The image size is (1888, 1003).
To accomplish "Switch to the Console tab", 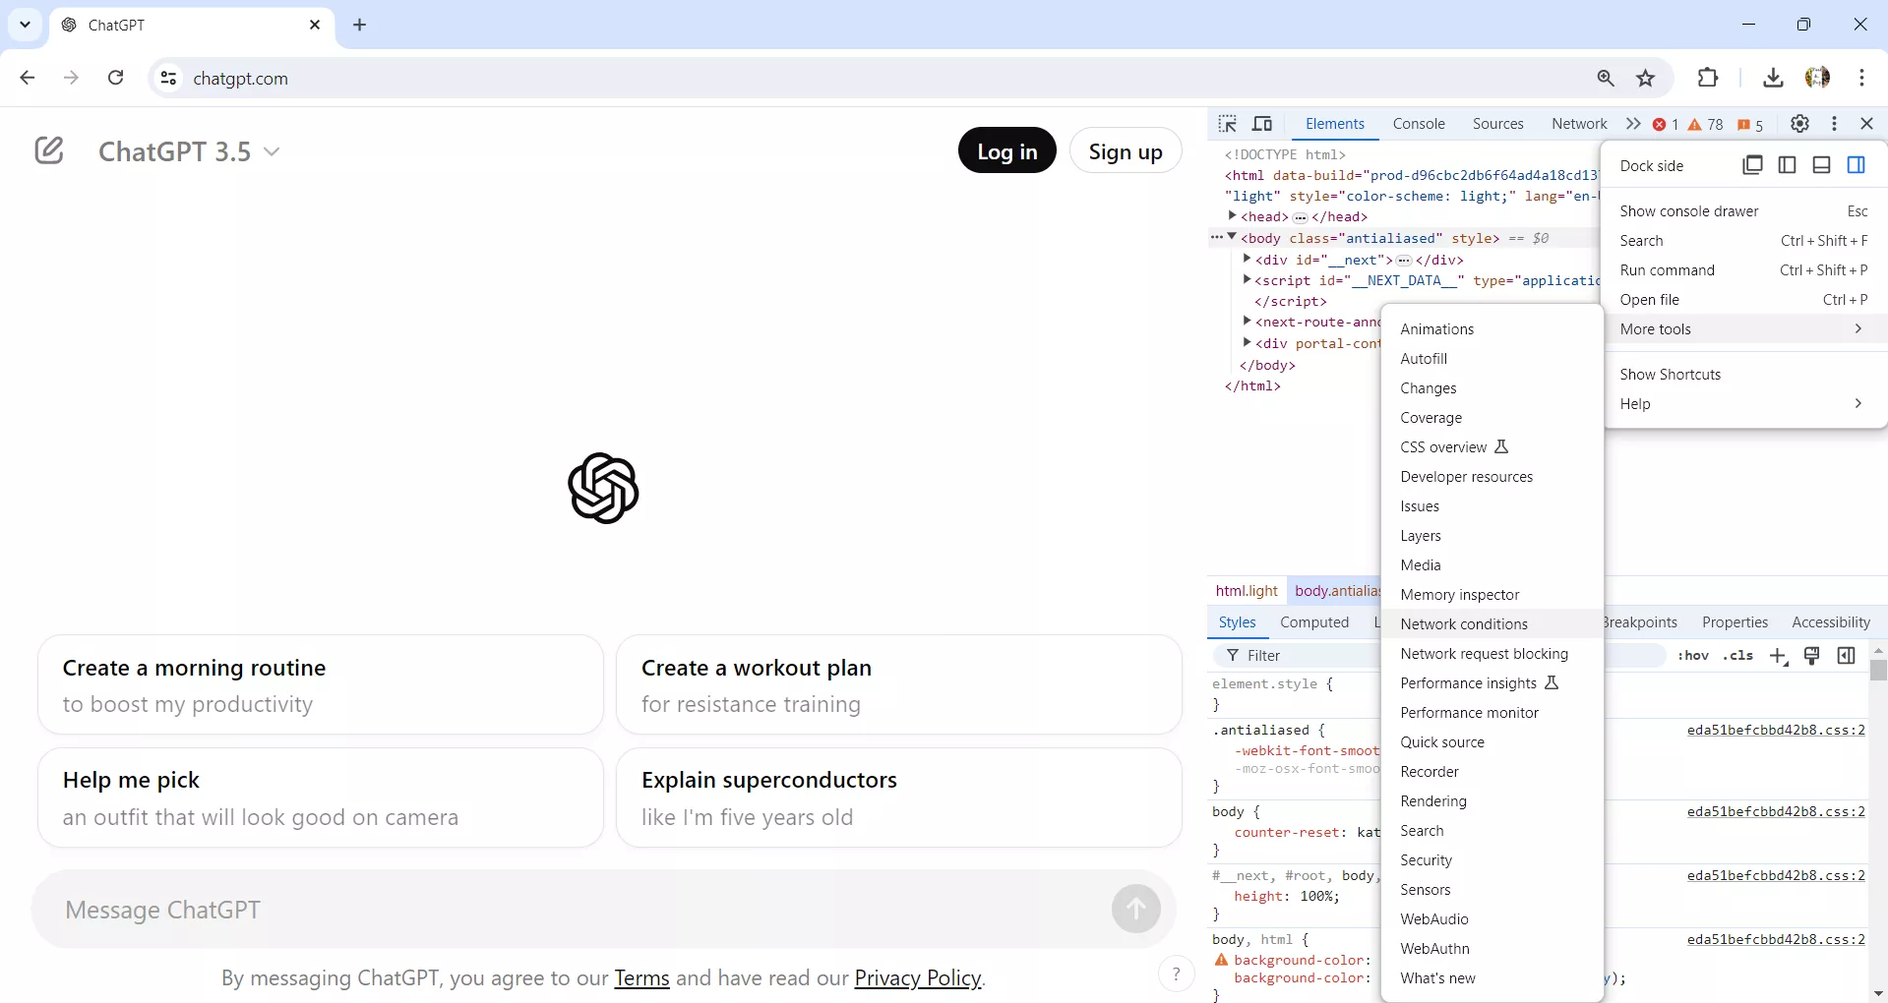I will point(1419,124).
